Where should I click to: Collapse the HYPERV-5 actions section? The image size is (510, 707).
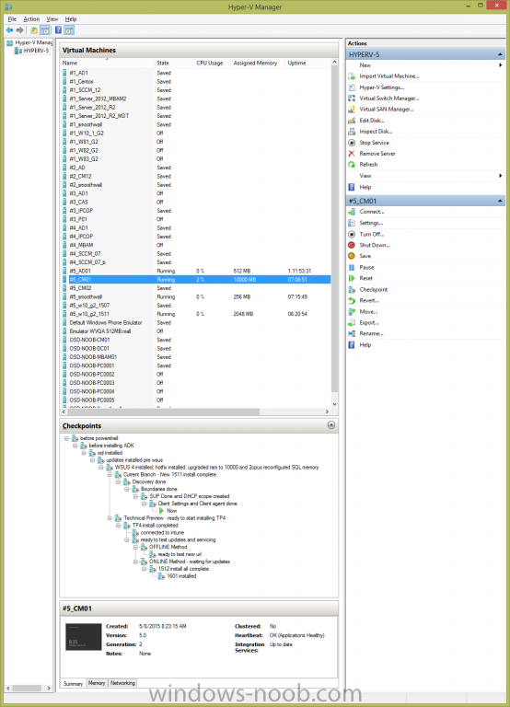pos(500,54)
